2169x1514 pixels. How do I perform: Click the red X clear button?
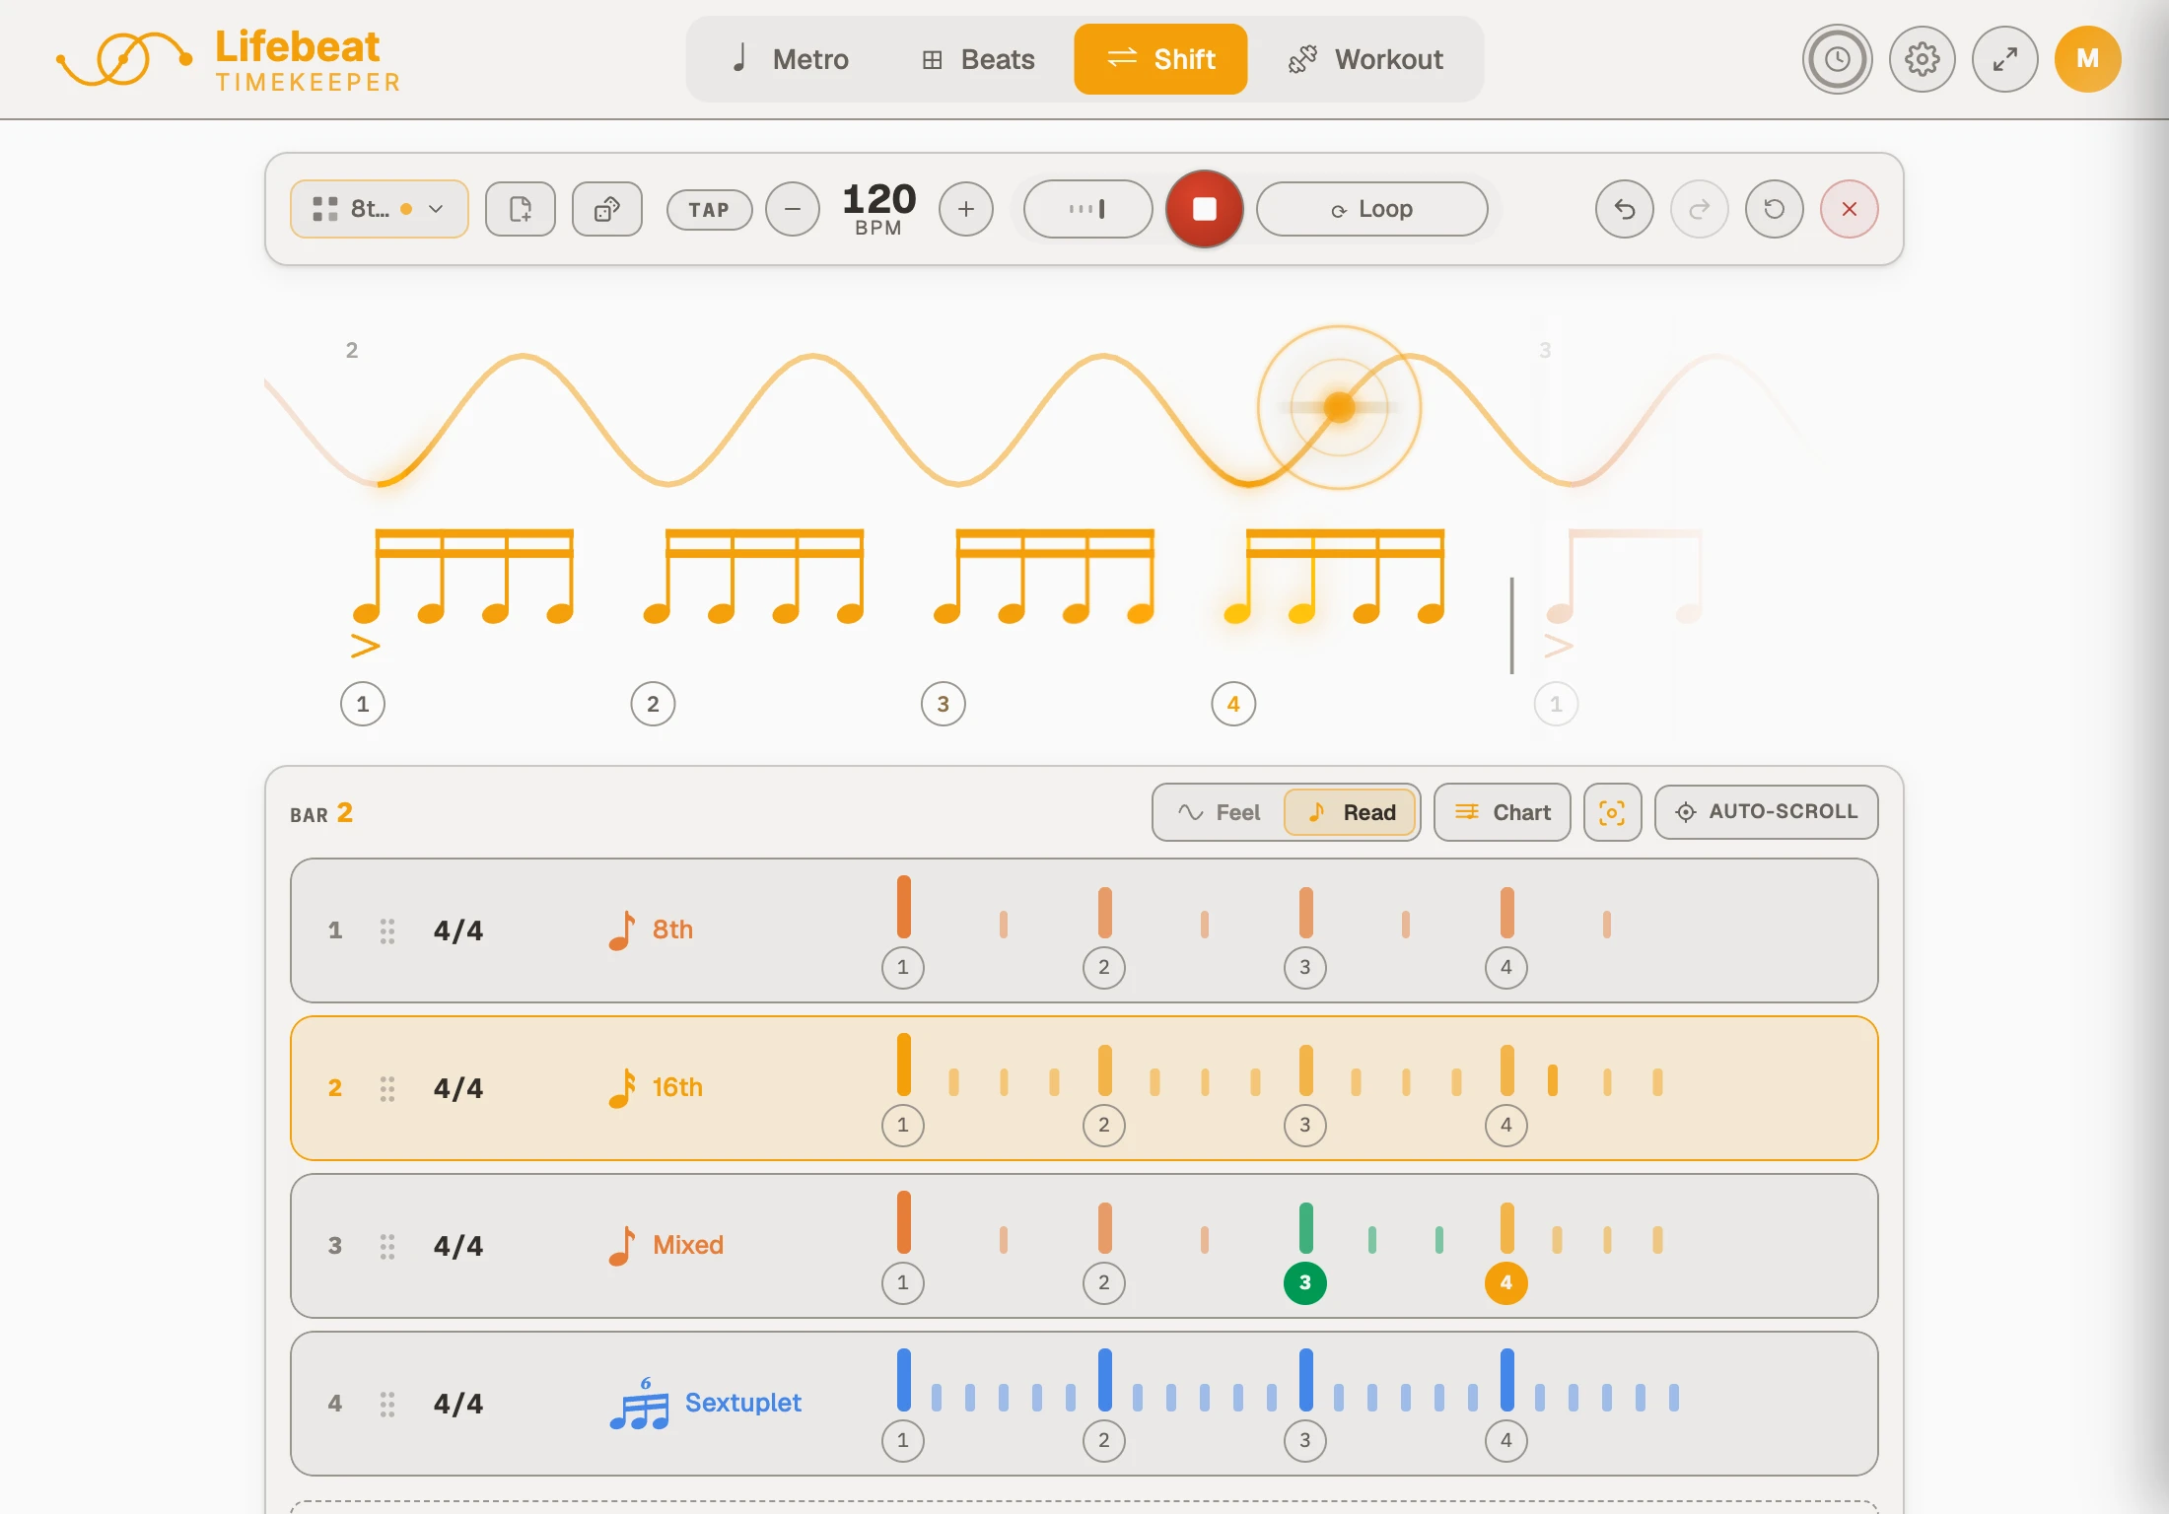tap(1849, 209)
